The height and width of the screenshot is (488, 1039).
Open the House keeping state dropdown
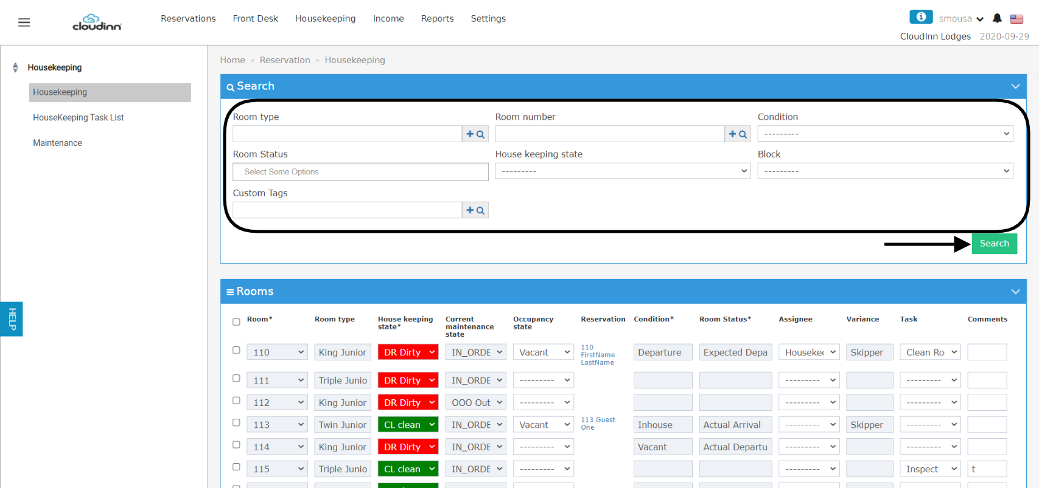click(x=623, y=171)
